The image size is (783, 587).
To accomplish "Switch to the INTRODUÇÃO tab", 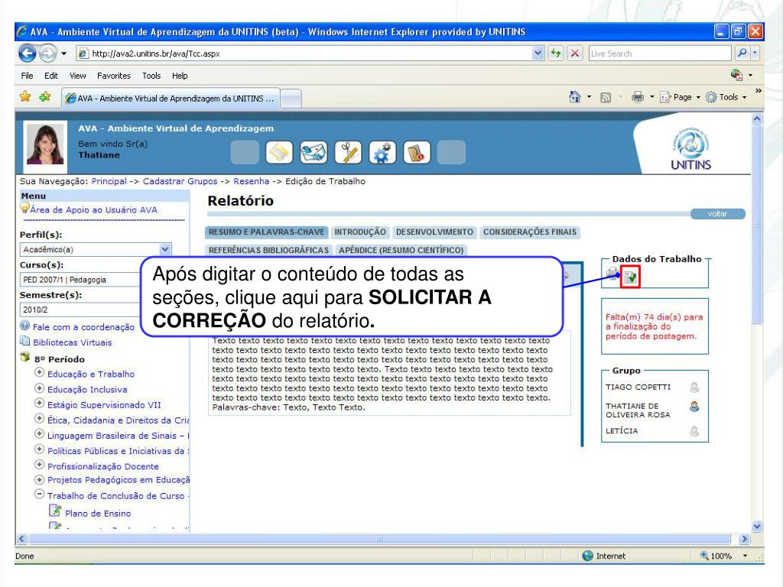I will point(360,232).
